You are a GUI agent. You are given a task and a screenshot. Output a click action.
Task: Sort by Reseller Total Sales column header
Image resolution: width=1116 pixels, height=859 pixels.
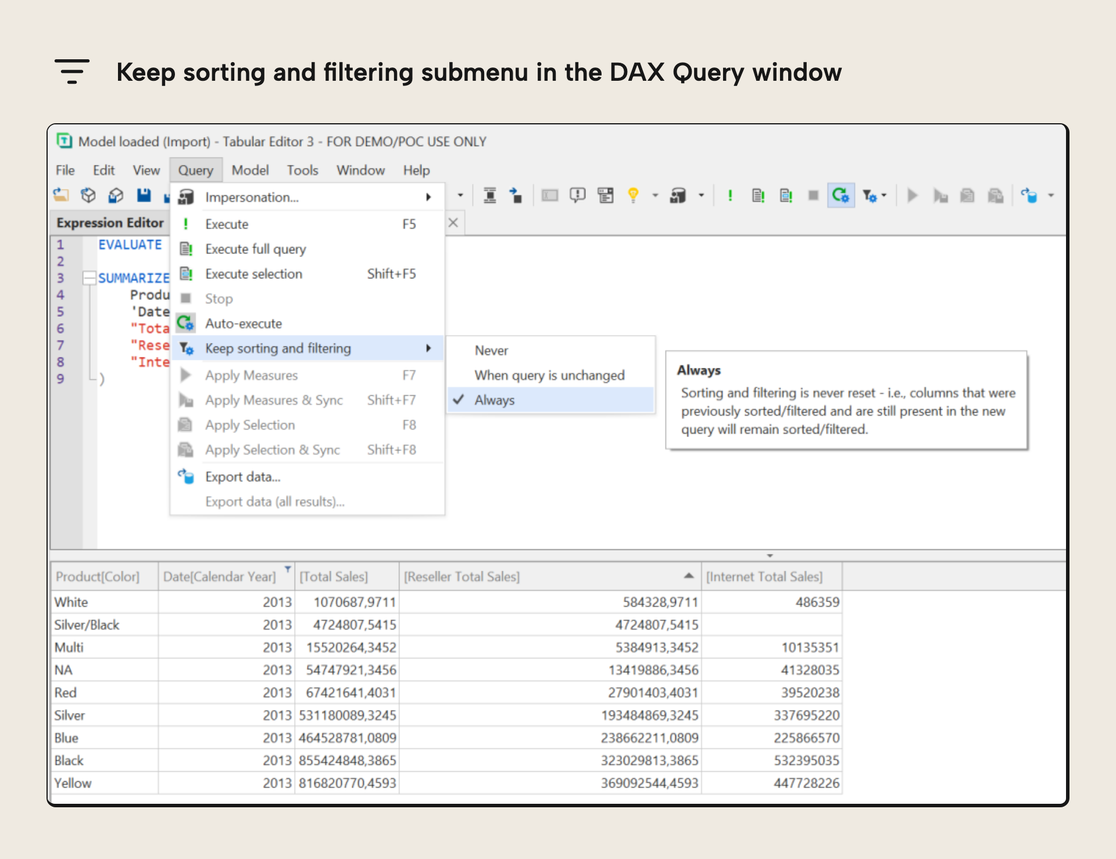(x=550, y=577)
